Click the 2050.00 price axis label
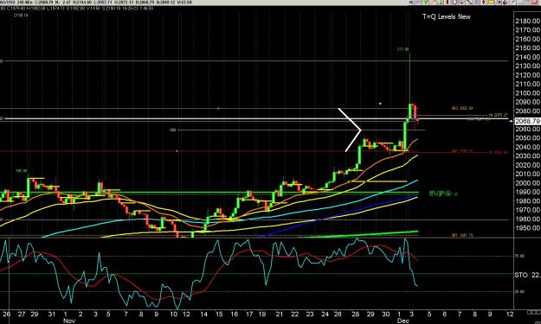Screen dimensions: 541x324 coord(527,138)
